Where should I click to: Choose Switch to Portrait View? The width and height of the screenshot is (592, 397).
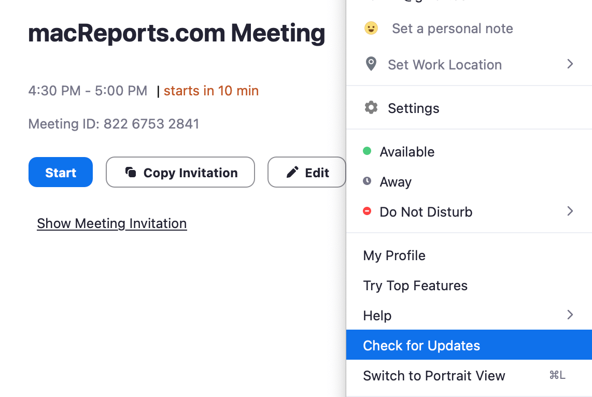pos(469,375)
